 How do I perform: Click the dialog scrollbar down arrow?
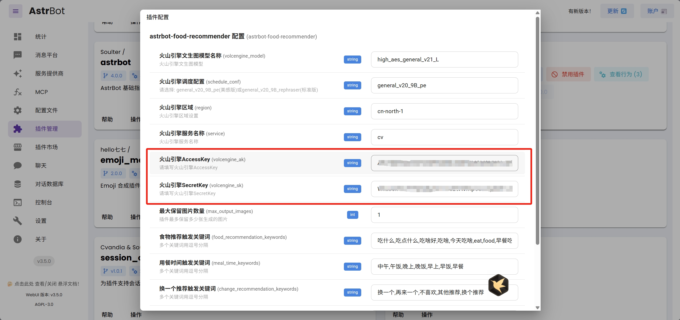pyautogui.click(x=537, y=307)
